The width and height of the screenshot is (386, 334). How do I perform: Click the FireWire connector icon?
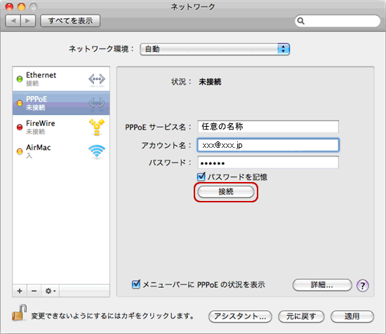(x=97, y=127)
